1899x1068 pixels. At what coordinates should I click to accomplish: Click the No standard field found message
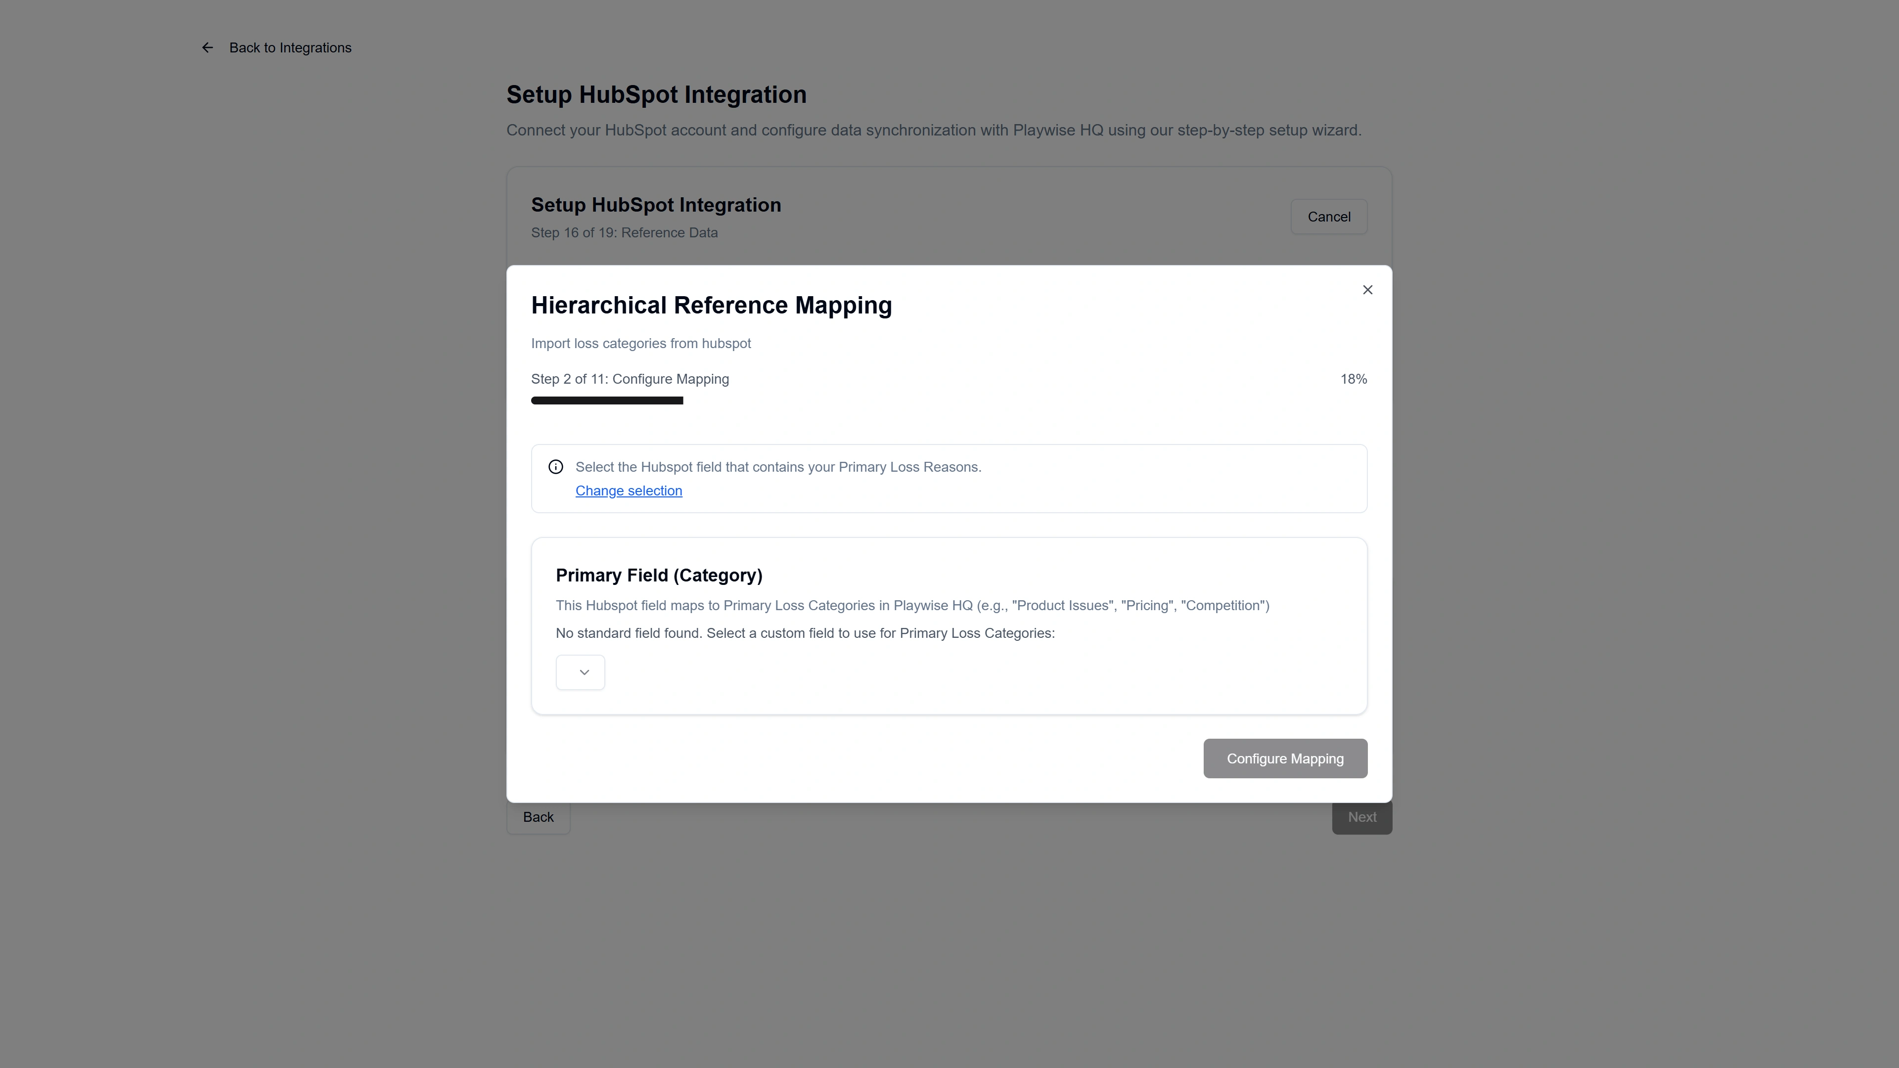coord(805,633)
